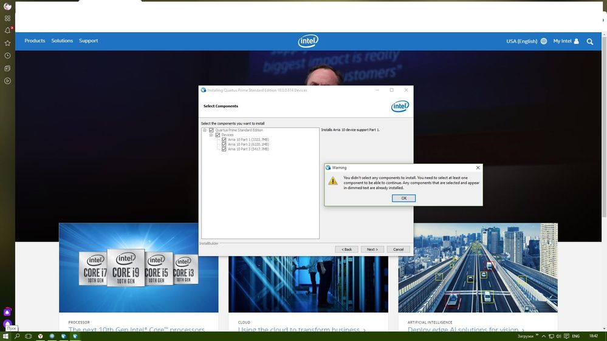
Task: Click the search magnifier on Intel header
Action: point(590,42)
